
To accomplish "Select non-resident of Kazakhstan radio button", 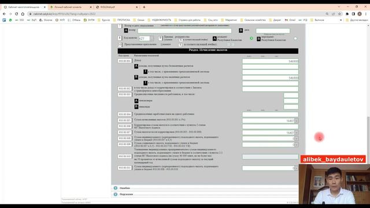I will [295, 38].
